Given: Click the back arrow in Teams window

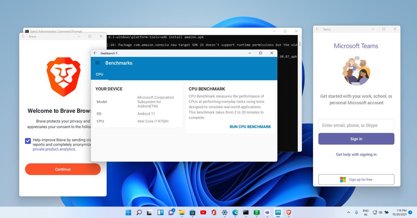Looking at the screenshot, I should [317, 29].
